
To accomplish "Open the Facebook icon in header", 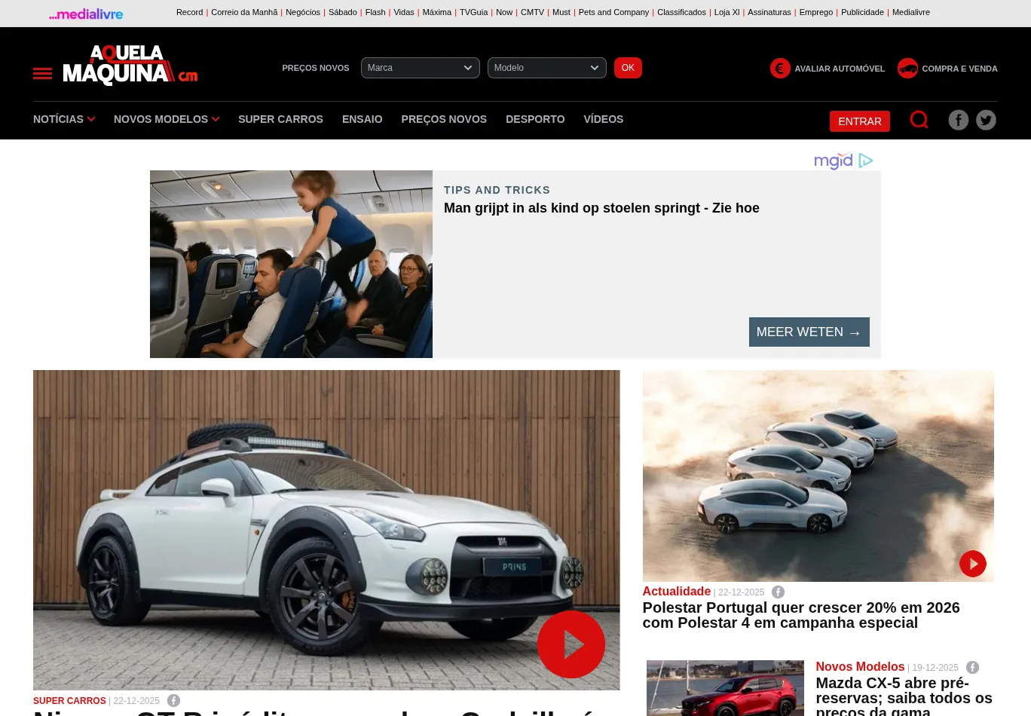I will point(958,120).
